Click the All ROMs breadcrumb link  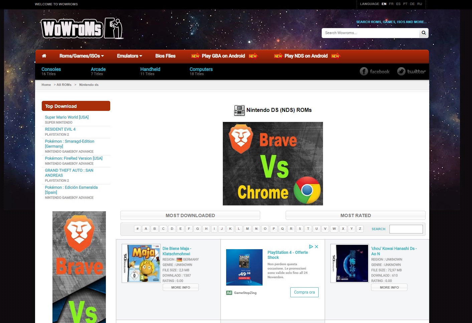(x=64, y=85)
